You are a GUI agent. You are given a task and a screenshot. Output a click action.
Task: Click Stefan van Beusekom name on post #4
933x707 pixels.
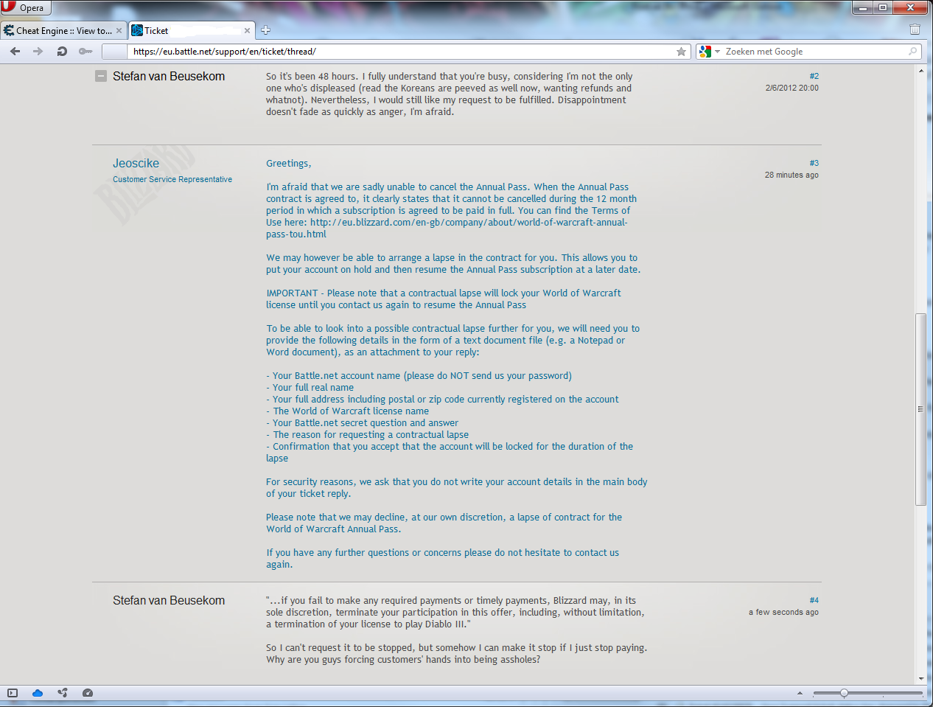(x=169, y=601)
